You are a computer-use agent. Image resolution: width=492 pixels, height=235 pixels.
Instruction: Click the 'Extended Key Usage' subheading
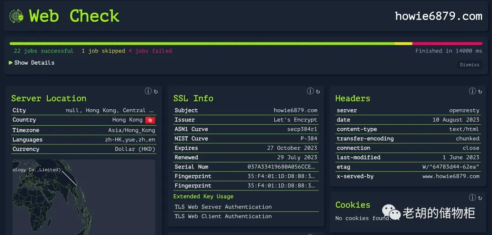pos(203,196)
